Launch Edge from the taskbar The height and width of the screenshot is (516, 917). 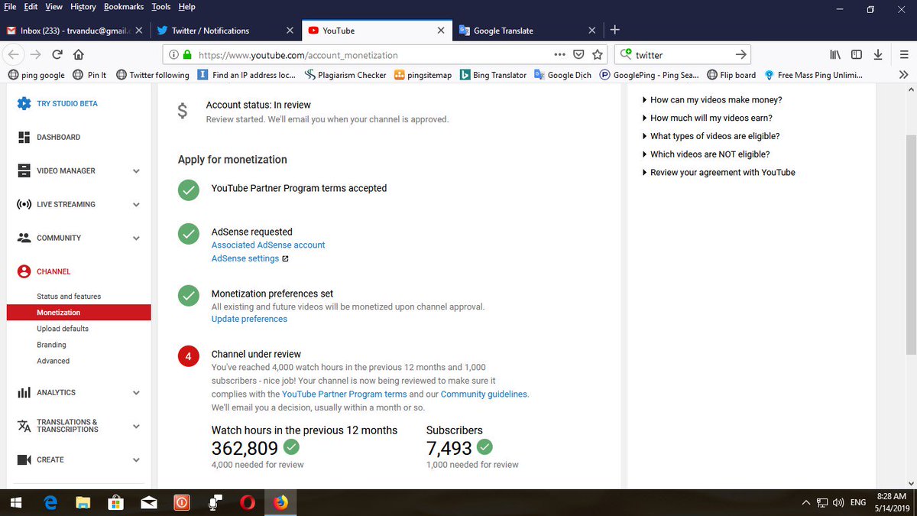51,502
